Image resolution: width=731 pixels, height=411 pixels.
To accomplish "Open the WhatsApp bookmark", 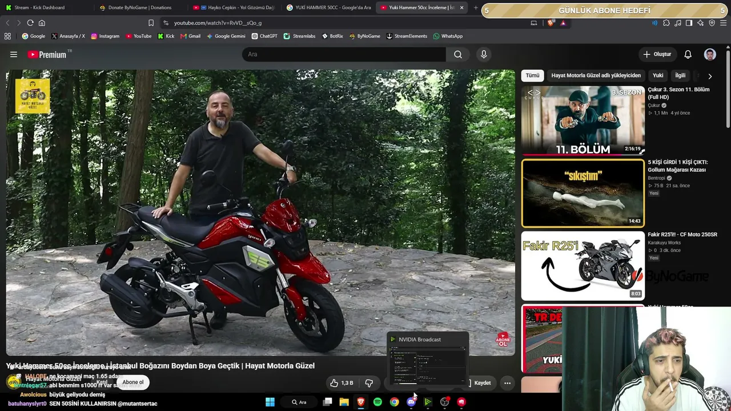I will pos(448,36).
